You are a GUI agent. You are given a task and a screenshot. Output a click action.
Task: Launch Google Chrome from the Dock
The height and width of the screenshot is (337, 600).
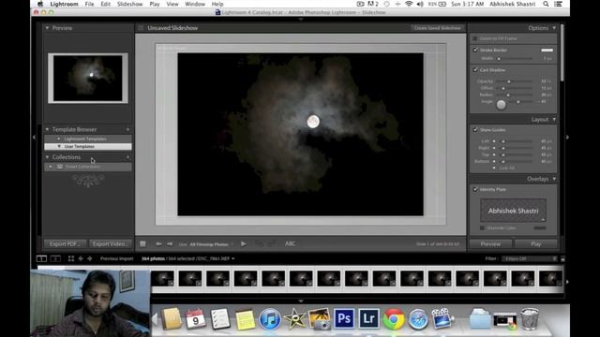pos(394,319)
